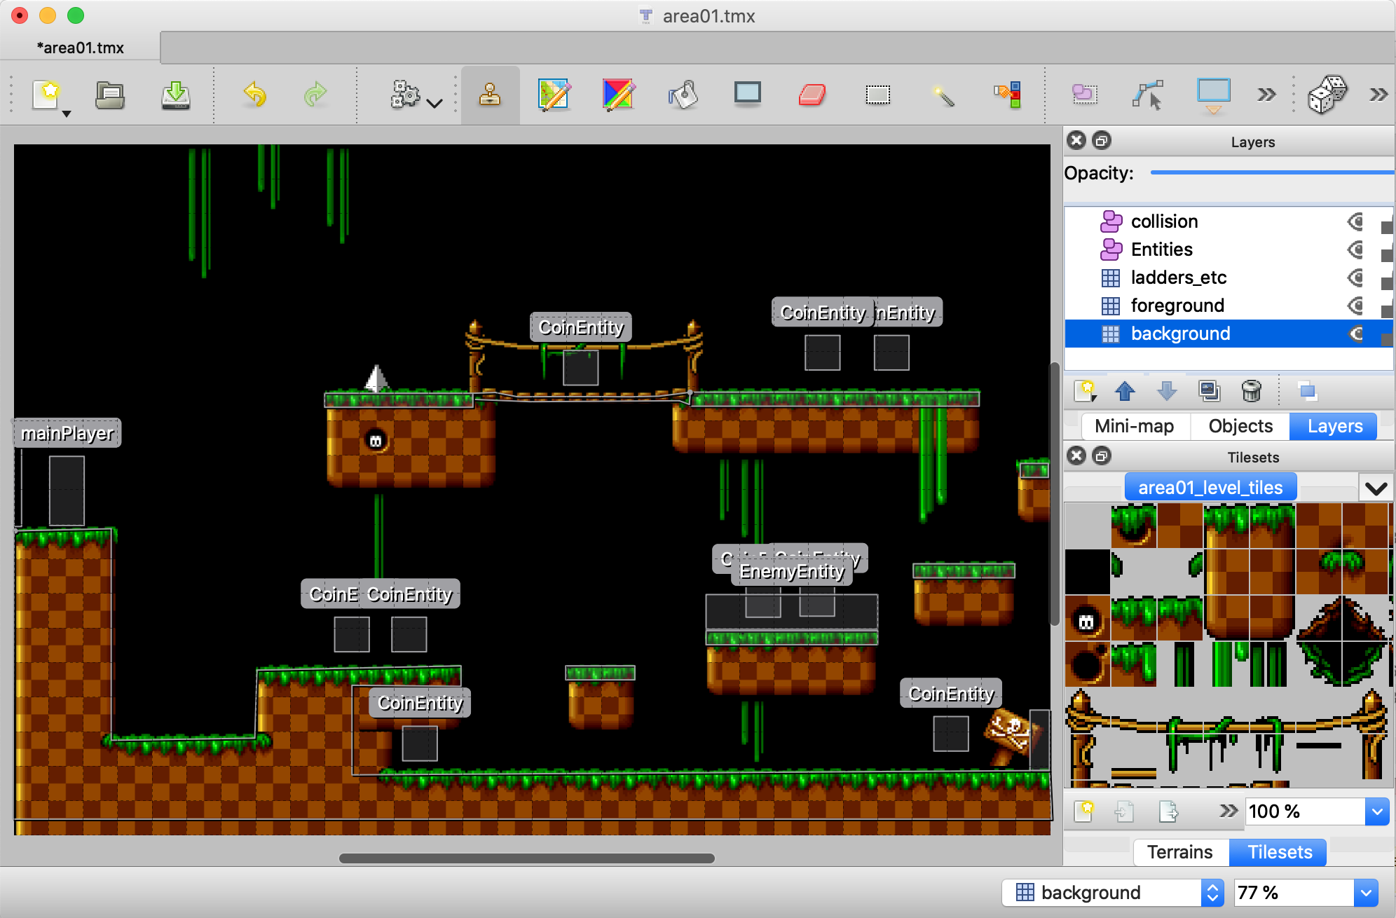The image size is (1396, 918).
Task: Create a new map with New button
Action: (x=46, y=95)
